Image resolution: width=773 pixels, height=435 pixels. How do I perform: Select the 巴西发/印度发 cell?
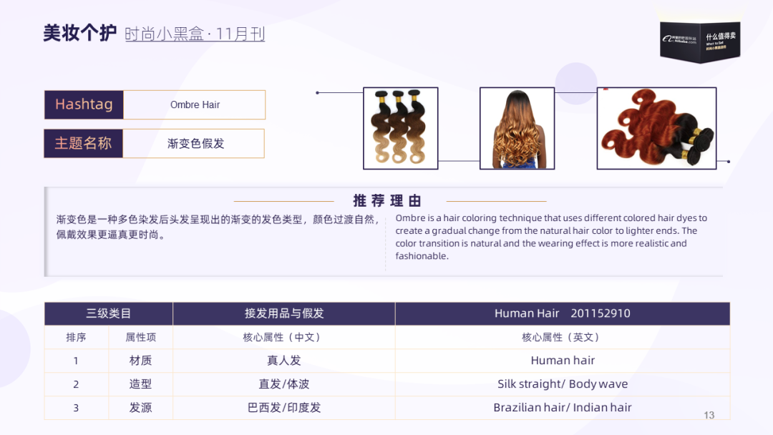(x=284, y=408)
